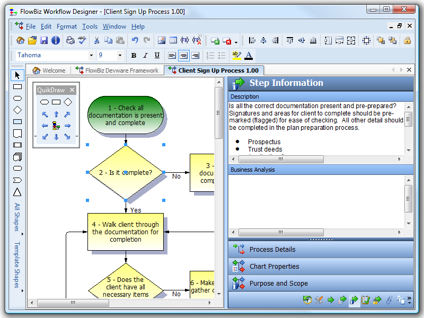This screenshot has height=318, width=424.
Task: Close the QuikDraw palette
Action: [x=72, y=90]
